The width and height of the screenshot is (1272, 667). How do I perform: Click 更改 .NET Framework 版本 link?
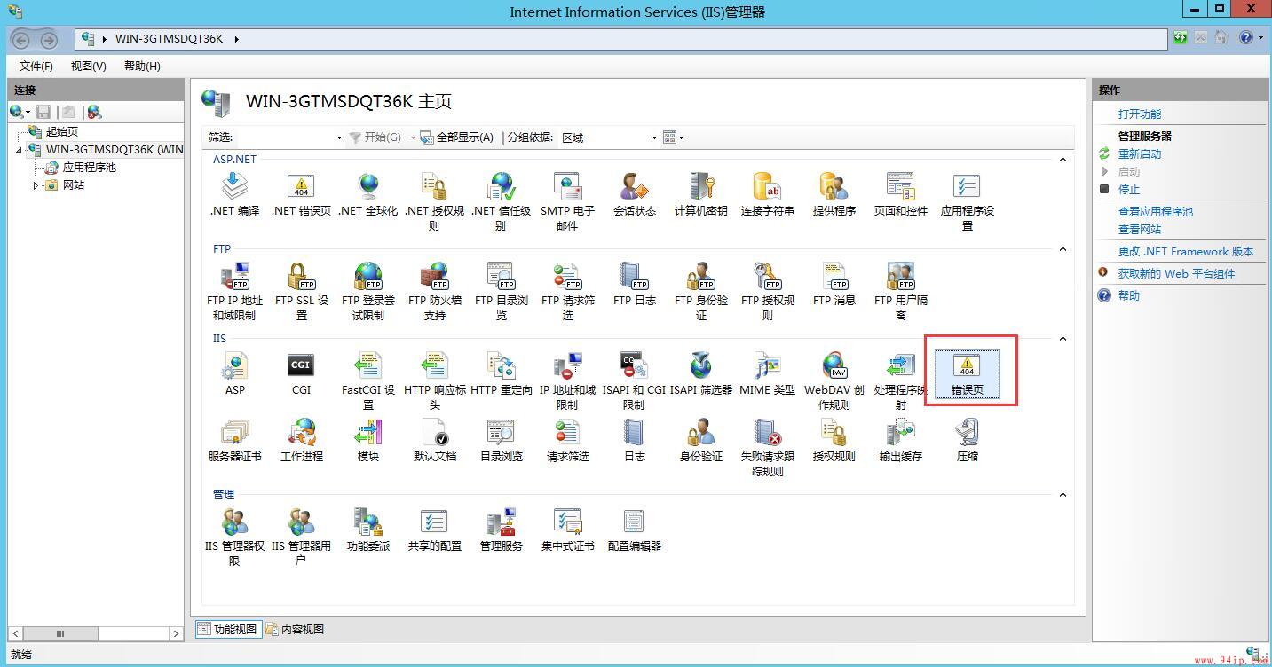point(1185,252)
